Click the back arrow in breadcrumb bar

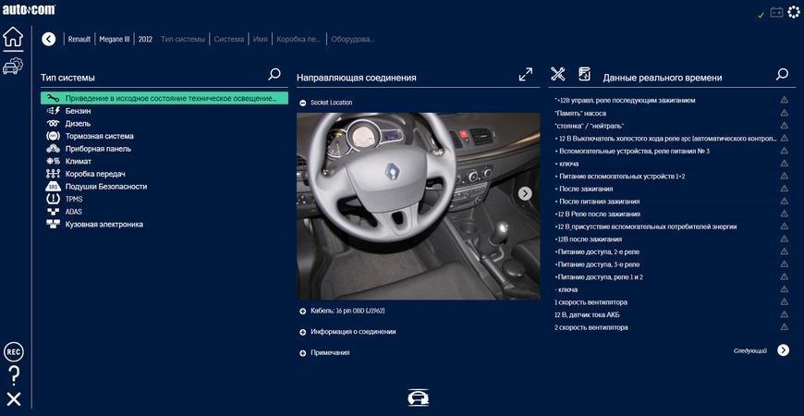point(49,39)
